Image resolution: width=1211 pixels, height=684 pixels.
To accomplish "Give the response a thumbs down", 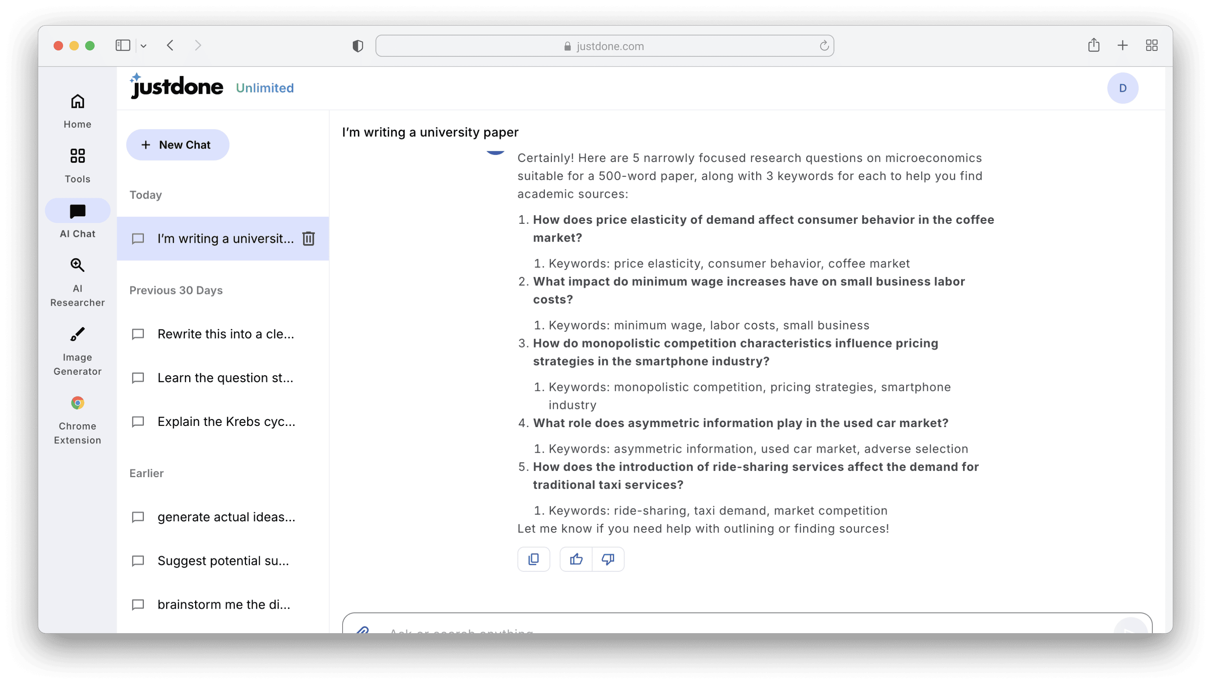I will coord(608,559).
